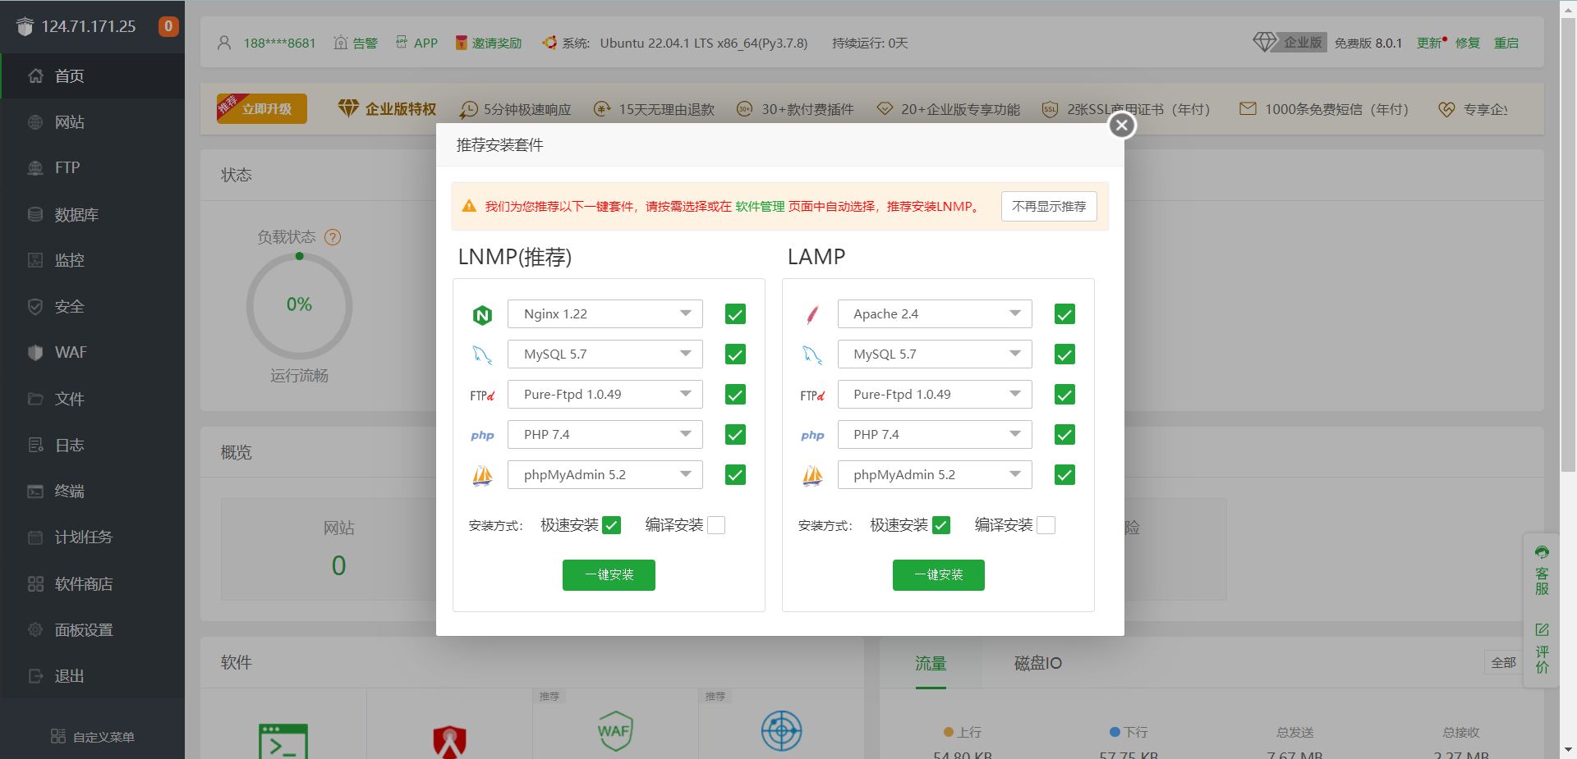Open the LAMP MySQL 5.7 version dropdown

coord(935,354)
